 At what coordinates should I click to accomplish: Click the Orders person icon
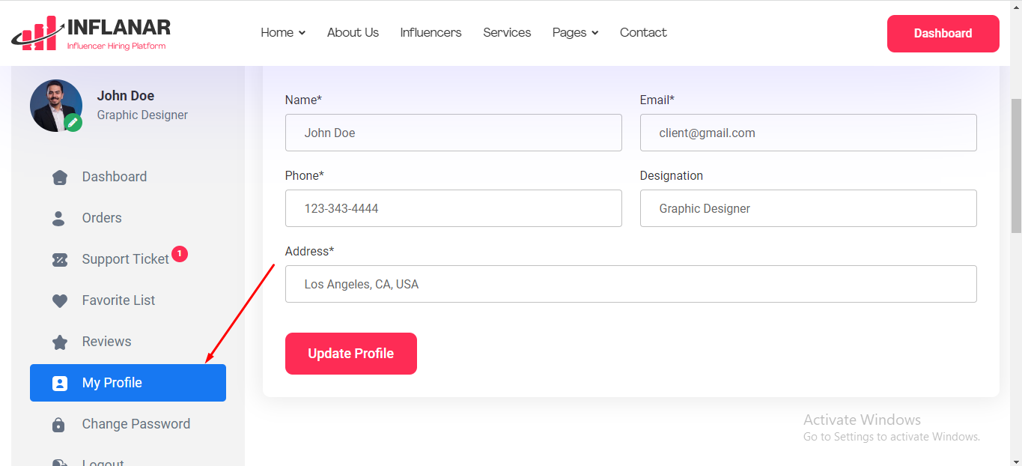coord(59,219)
